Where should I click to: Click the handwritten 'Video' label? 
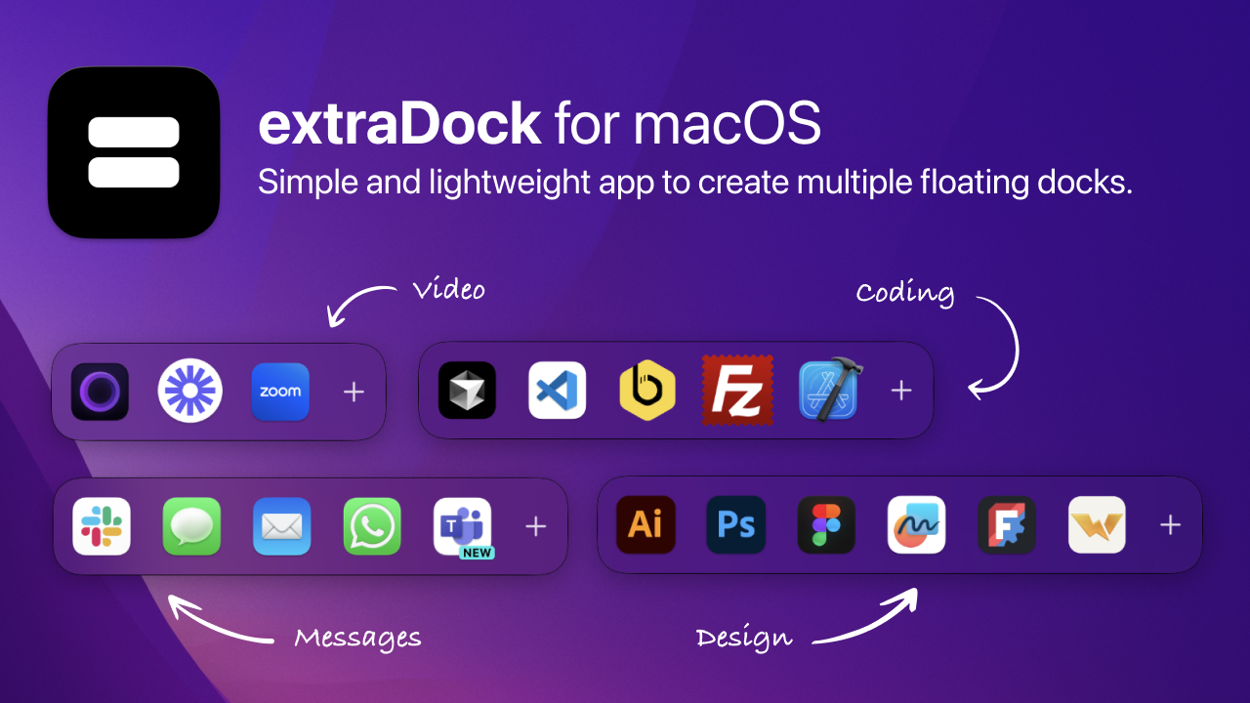pos(448,290)
